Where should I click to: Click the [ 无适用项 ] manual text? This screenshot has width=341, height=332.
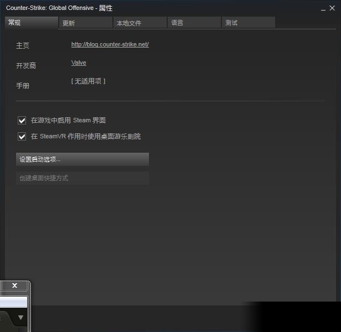tap(89, 81)
